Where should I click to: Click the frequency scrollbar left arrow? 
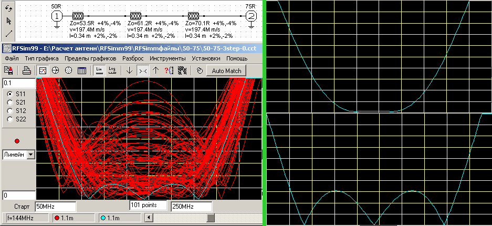150,218
